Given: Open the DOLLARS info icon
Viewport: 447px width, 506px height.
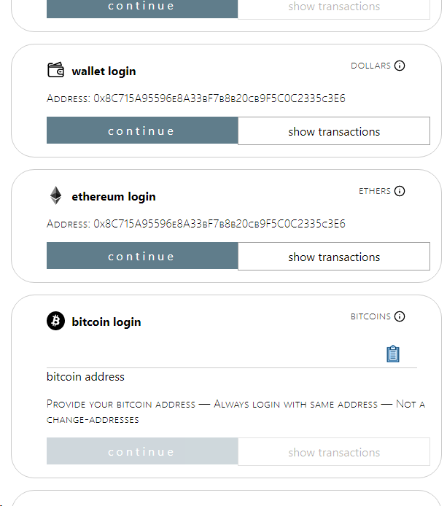Looking at the screenshot, I should 400,66.
